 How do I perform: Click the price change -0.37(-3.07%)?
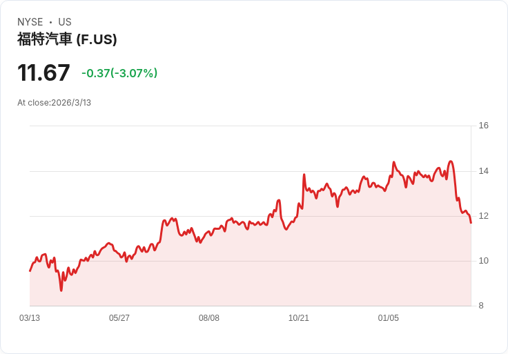(x=119, y=73)
